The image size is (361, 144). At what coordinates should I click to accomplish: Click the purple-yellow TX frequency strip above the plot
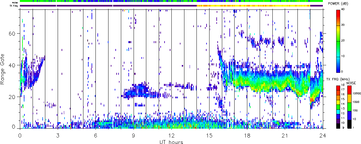tap(171, 6)
